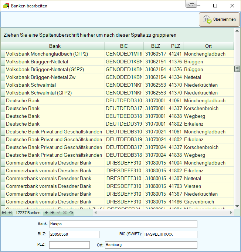
Task: Go to next page of records
Action: [x=46, y=213]
